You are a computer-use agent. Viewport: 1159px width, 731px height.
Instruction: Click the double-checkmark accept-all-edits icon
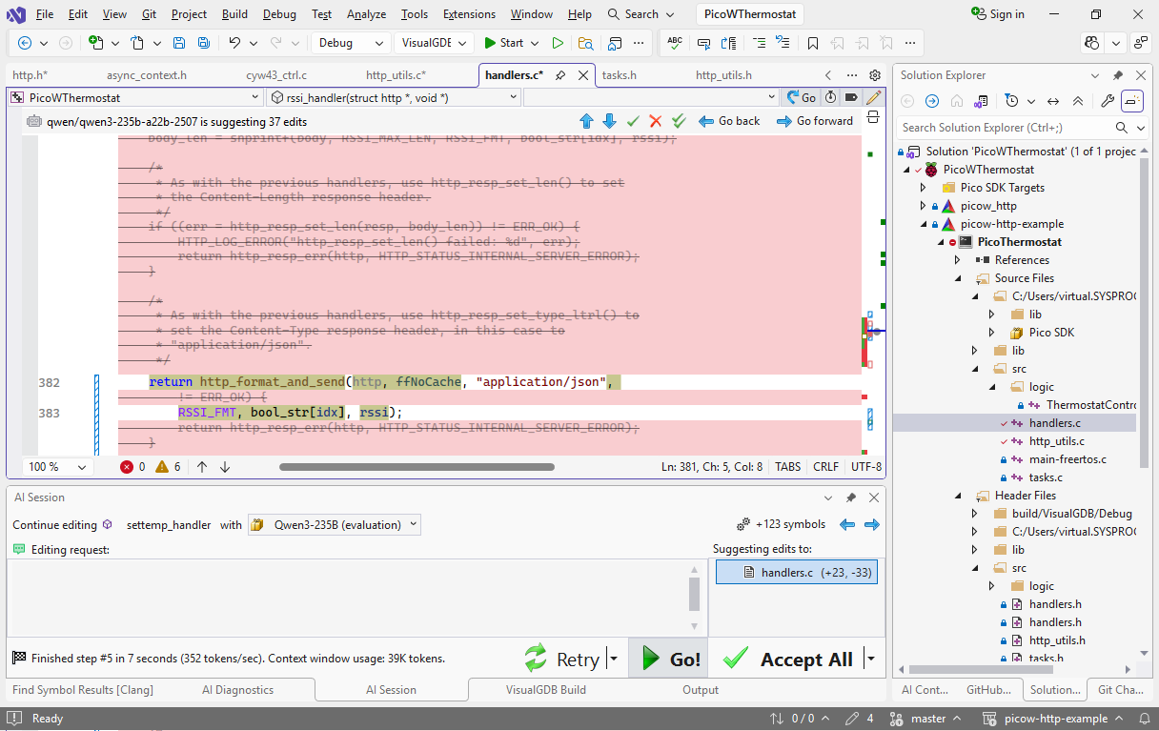(x=679, y=121)
